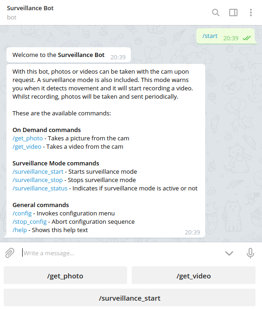Click the /help command link
262x309 pixels.
click(x=20, y=230)
